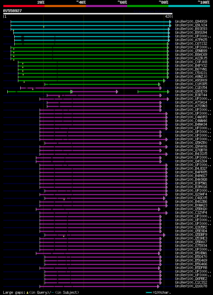
Task: Open the UniRef100_Q5NB99 entry
Action: click(191, 51)
